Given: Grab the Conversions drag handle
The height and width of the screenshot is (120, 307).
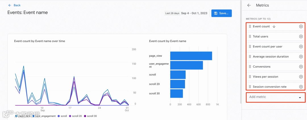Looking at the screenshot, I should click(250, 67).
